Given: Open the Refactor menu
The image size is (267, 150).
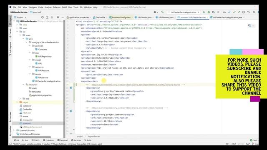Looking at the screenshot, I should click(x=57, y=7).
